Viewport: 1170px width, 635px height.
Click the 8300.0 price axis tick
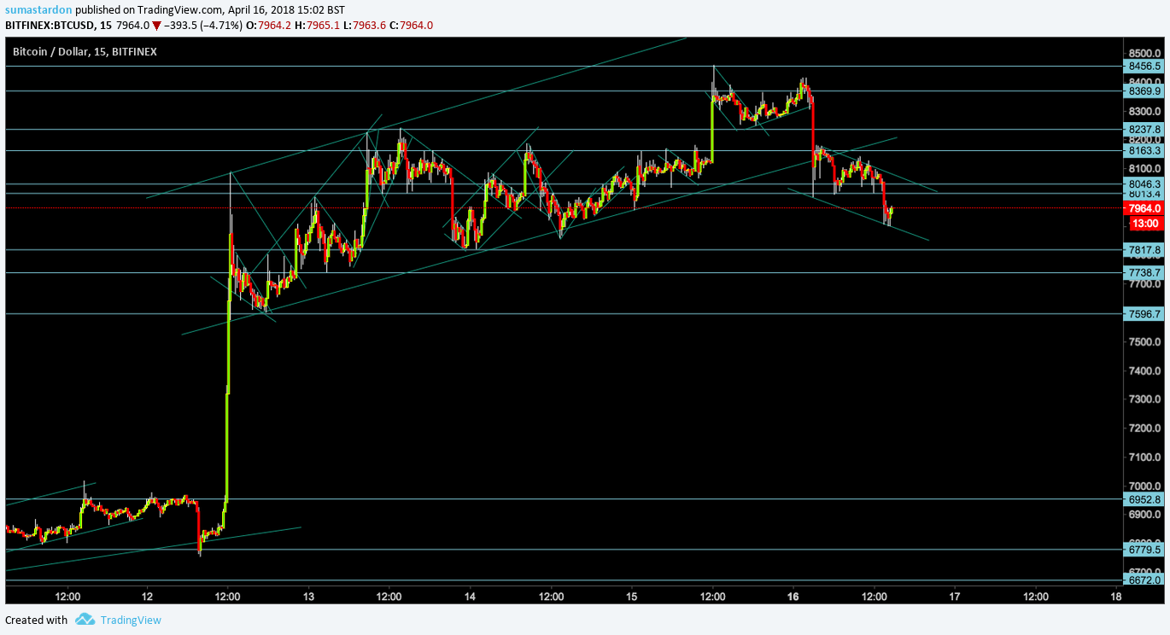point(1144,111)
